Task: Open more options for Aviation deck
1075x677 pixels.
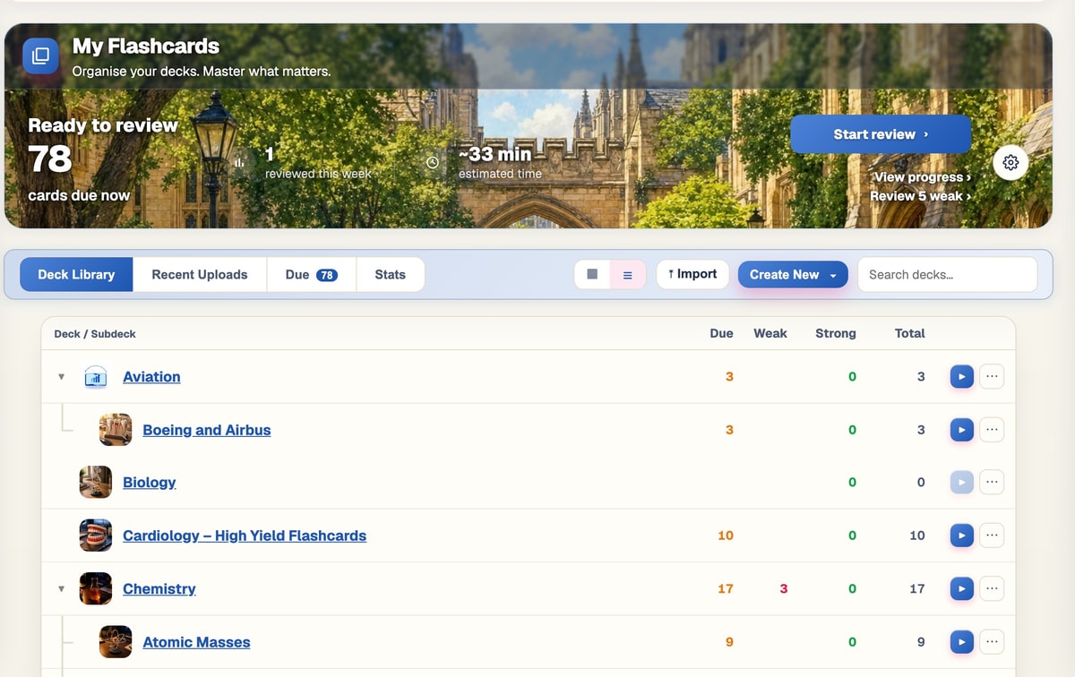Action: (x=992, y=377)
